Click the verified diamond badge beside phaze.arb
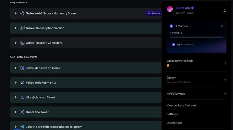The image size is (233, 130). click(x=193, y=8)
